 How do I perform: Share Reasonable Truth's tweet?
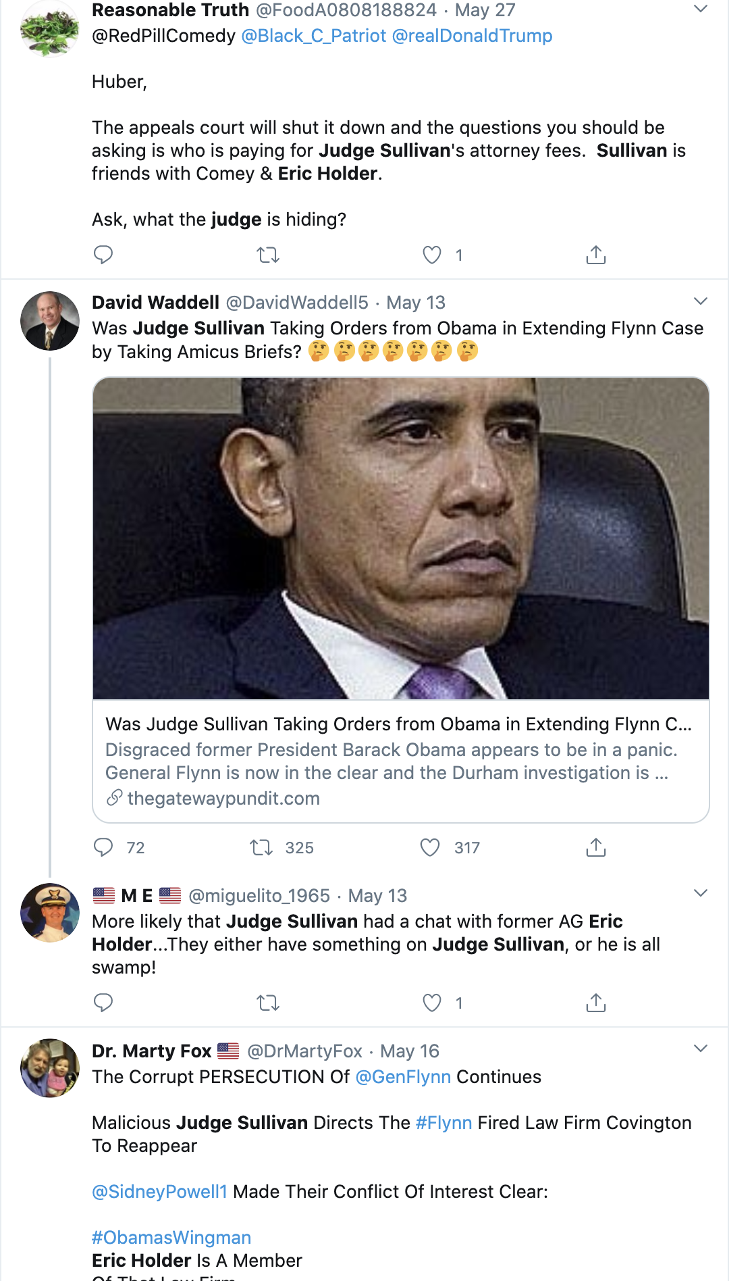[x=596, y=255]
